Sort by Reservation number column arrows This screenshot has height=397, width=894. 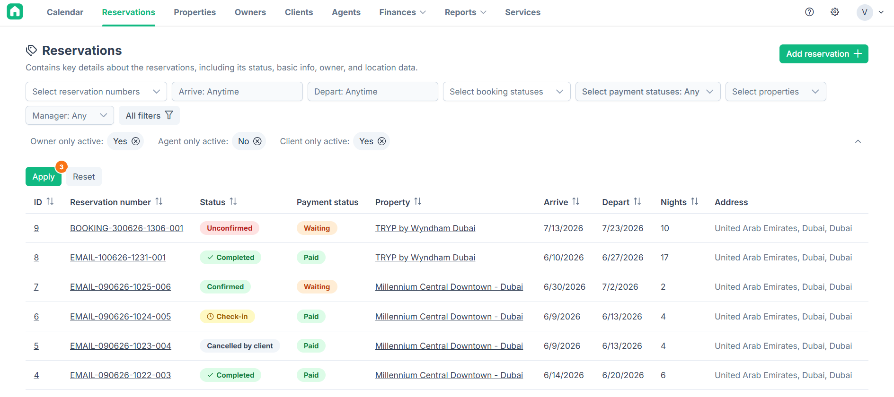click(x=159, y=202)
